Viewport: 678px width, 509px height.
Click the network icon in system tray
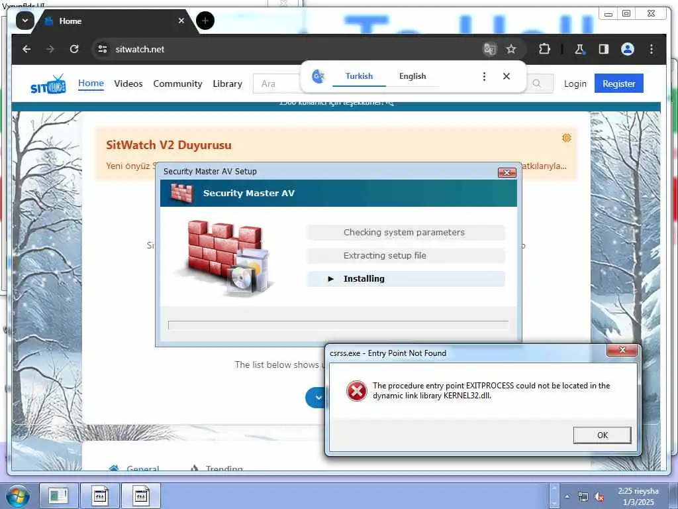pyautogui.click(x=583, y=497)
